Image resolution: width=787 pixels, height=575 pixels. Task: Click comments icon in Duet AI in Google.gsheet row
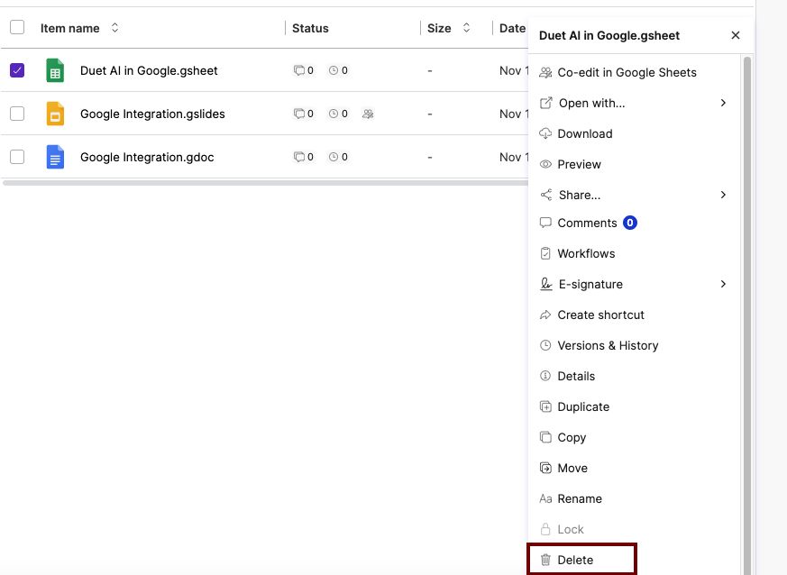(x=299, y=70)
